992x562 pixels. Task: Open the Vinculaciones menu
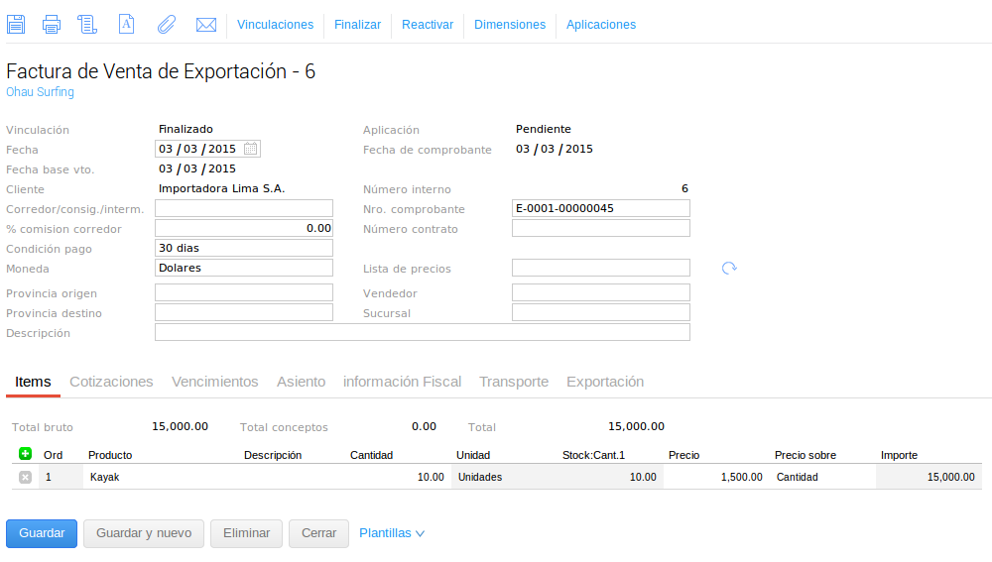click(275, 25)
